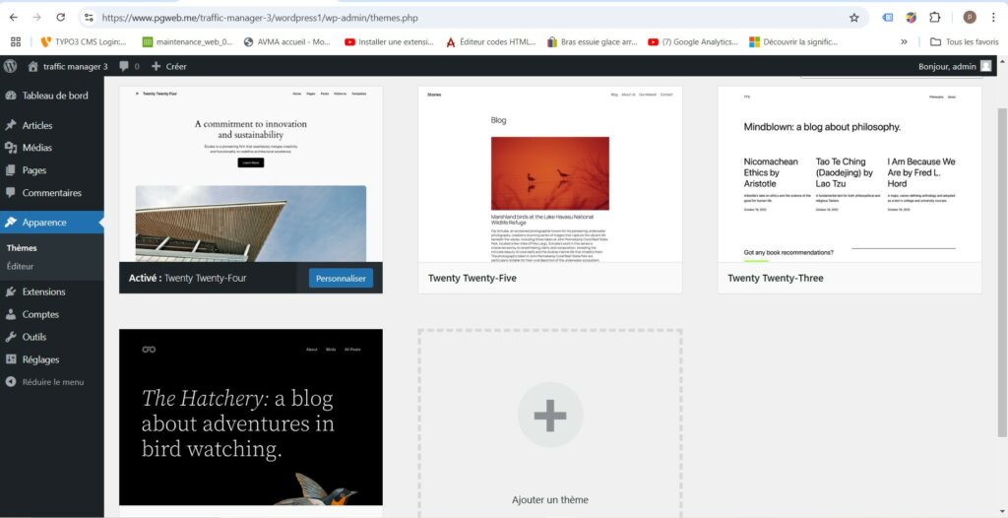
Task: Click the plus icon to add theme
Action: tap(550, 415)
